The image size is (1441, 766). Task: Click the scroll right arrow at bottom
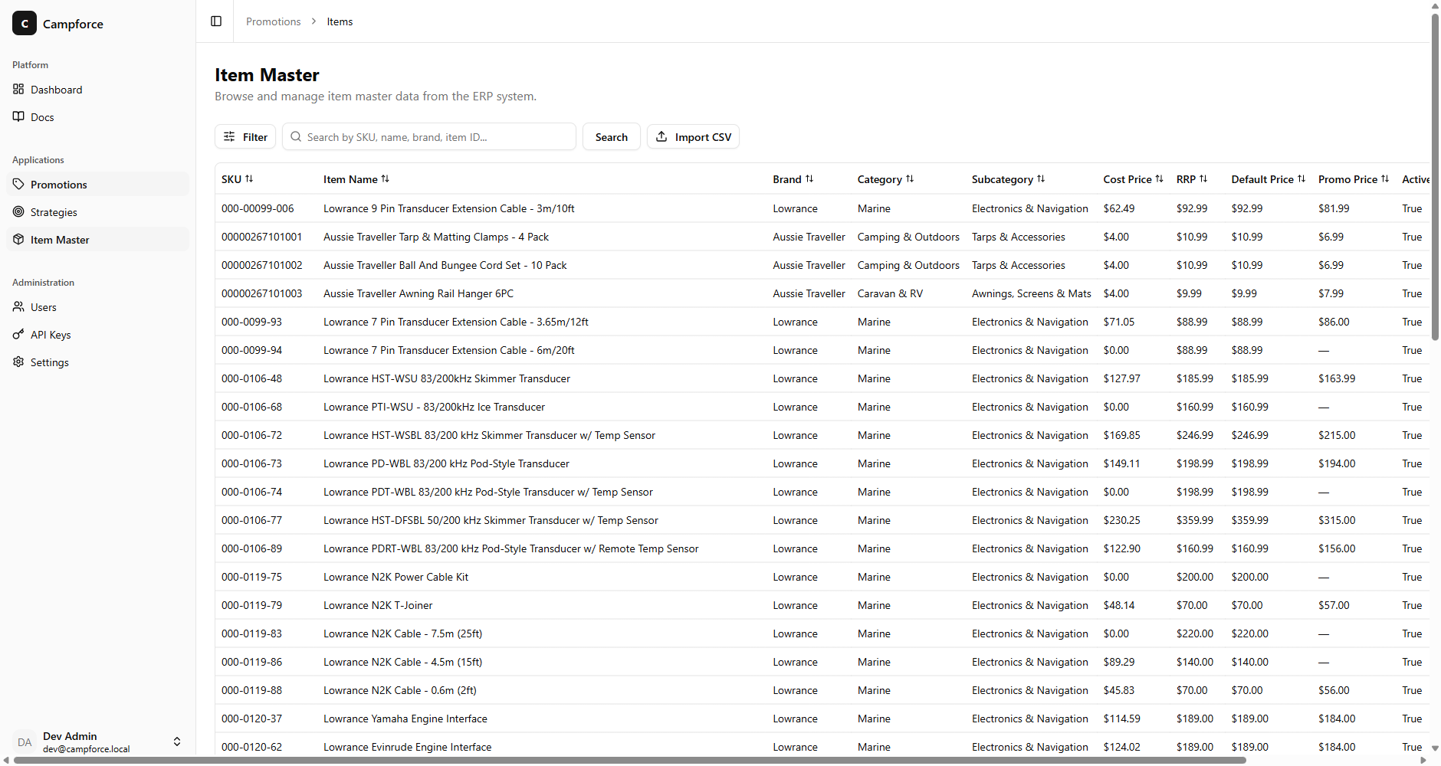click(1424, 761)
